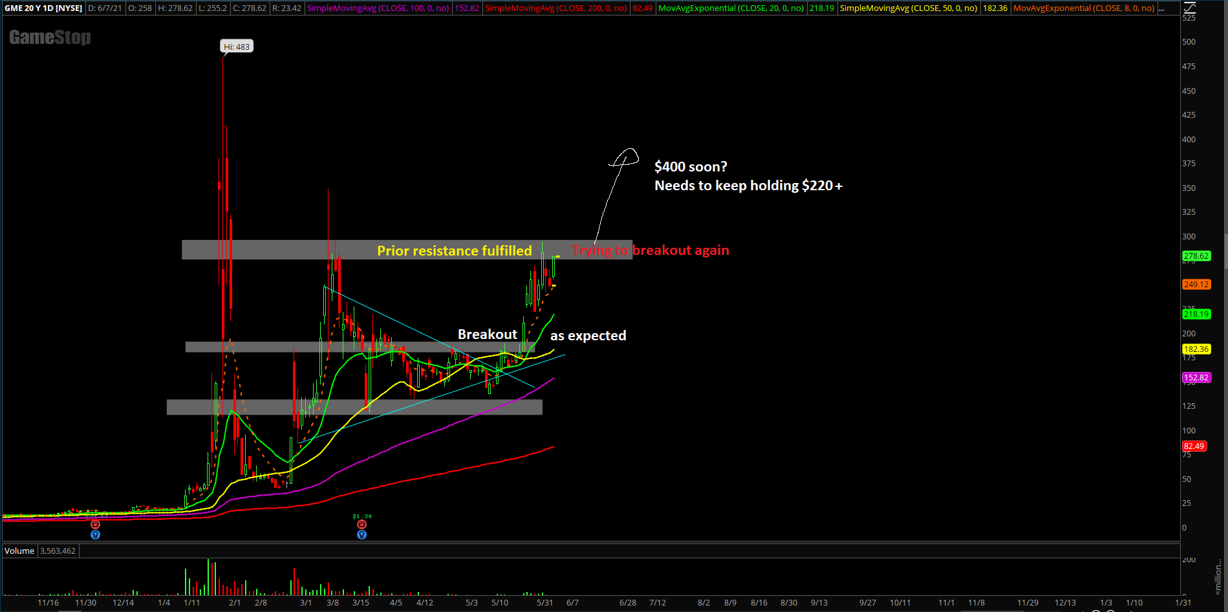Screen dimensions: 1228x612
Task: Click the H: 278.62 high price field
Action: [175, 8]
